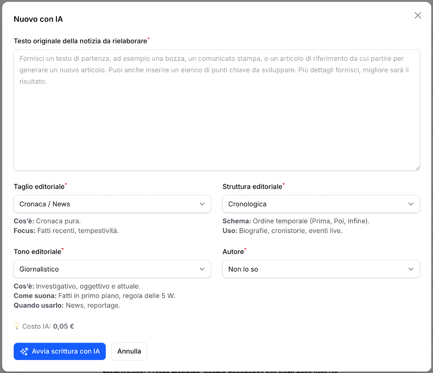This screenshot has height=373, width=433.
Task: Click the chevron arrow in Taglio editoriale field
Action: pos(202,204)
